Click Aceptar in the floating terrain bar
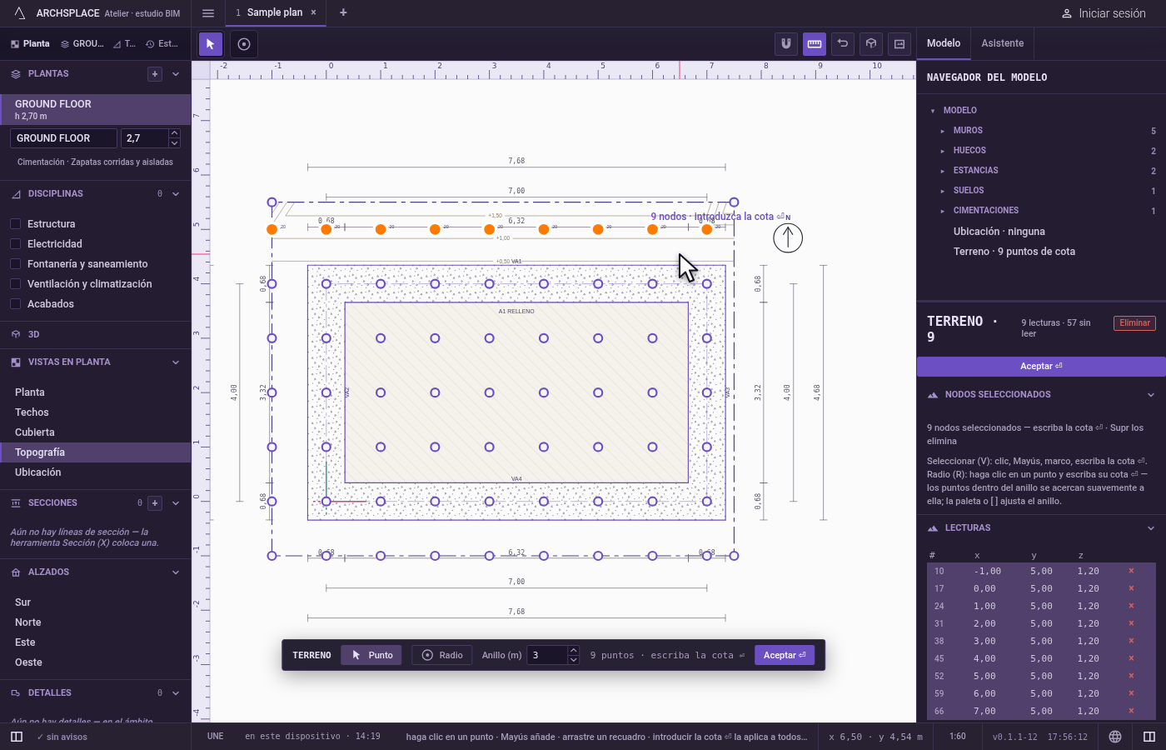This screenshot has height=750, width=1166. (x=785, y=655)
